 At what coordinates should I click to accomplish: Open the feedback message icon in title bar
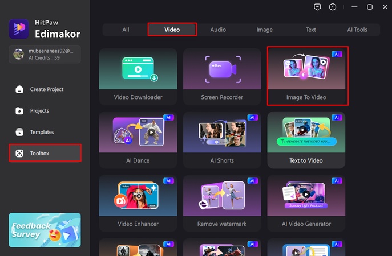318,7
